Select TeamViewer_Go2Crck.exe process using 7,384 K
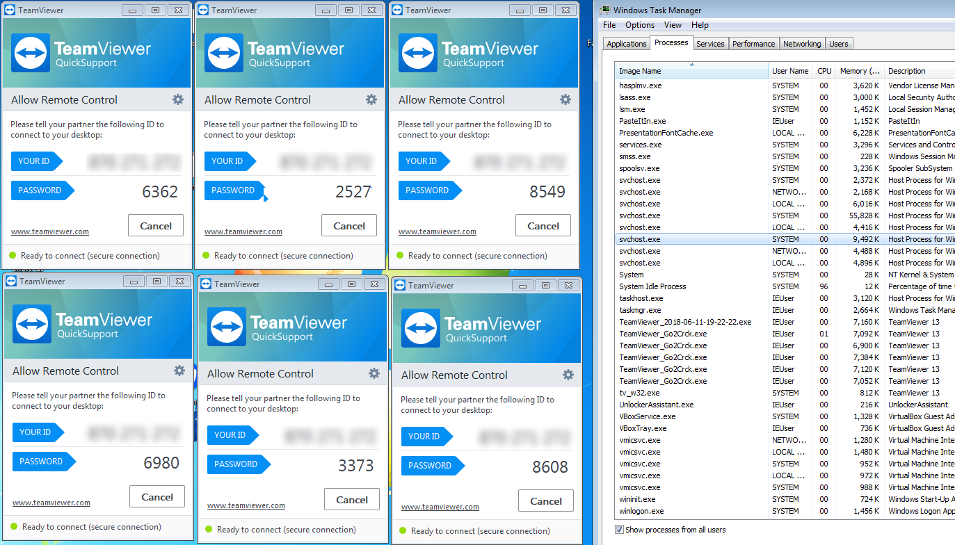Image resolution: width=955 pixels, height=545 pixels. coord(785,357)
